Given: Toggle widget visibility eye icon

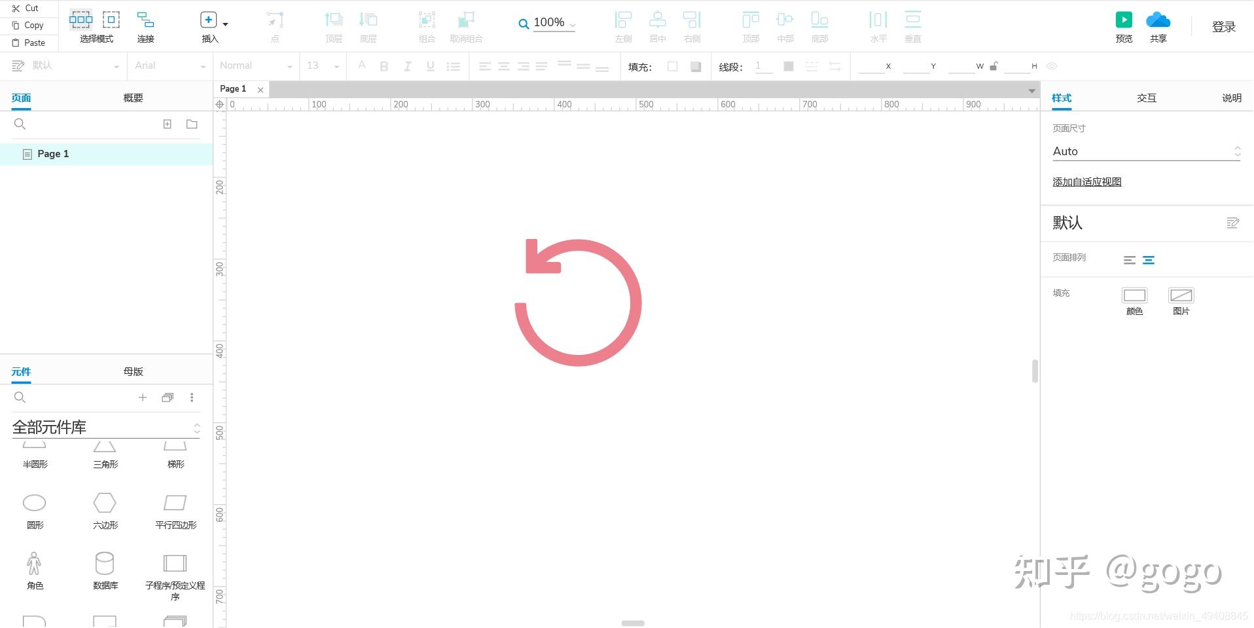Looking at the screenshot, I should (x=1052, y=66).
